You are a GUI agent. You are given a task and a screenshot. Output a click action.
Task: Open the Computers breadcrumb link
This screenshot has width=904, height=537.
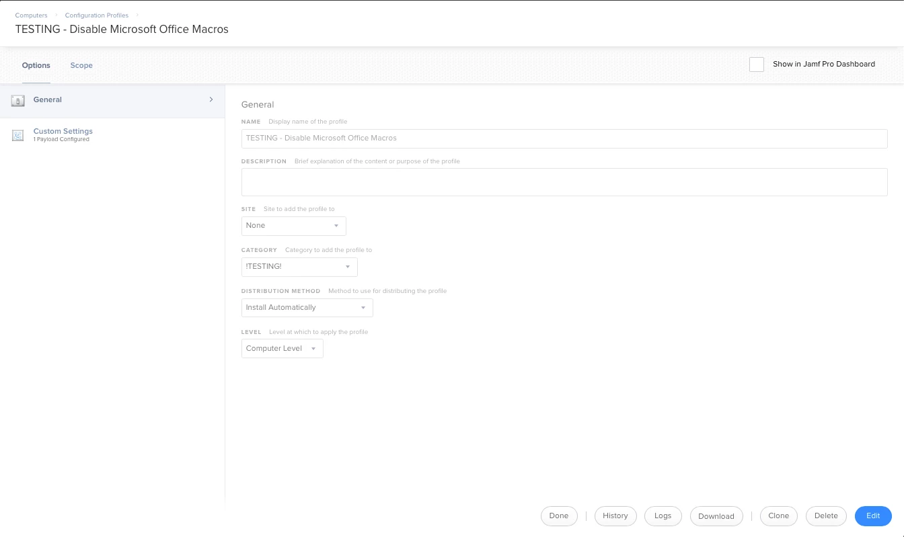click(x=32, y=15)
